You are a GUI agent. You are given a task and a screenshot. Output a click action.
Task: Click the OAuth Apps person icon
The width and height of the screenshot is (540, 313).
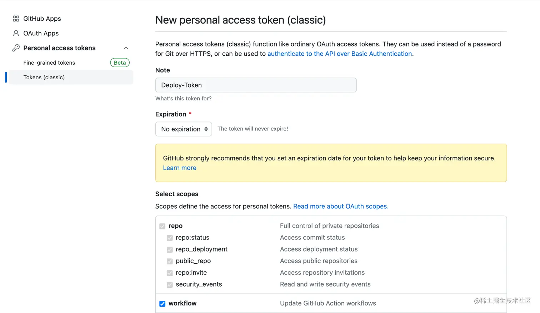tap(16, 33)
